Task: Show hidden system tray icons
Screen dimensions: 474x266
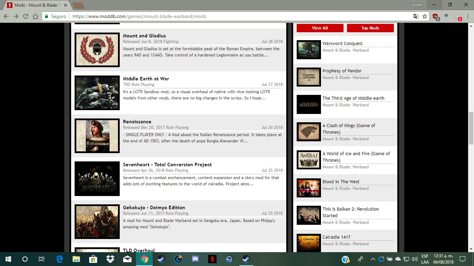Action: point(373,259)
